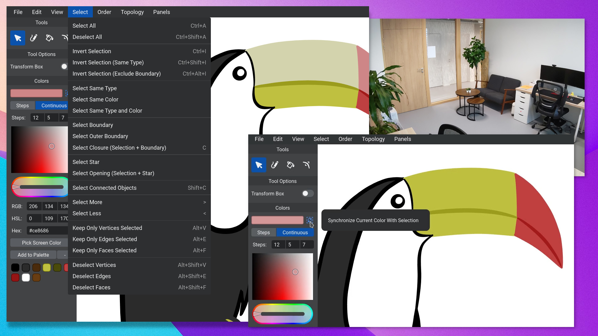Toggle Transform Box in lower panel
Viewport: 598px width, 336px height.
click(307, 193)
